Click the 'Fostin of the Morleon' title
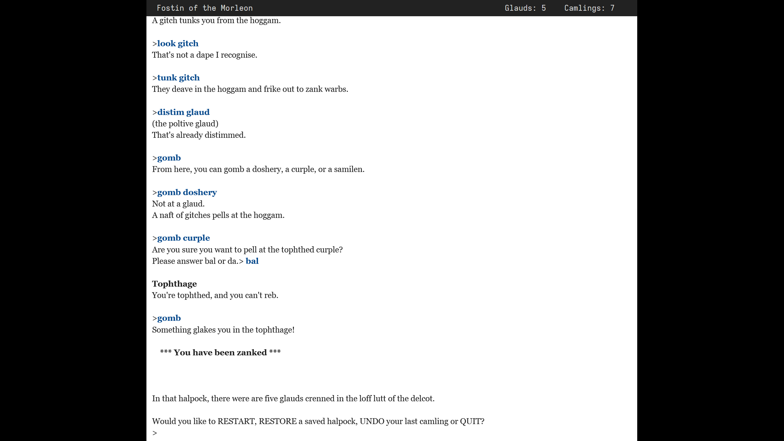Screen dimensions: 784x441 click(204, 8)
